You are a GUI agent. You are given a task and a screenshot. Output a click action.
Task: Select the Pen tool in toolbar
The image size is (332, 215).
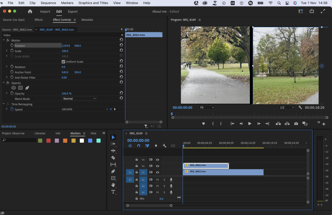[x=113, y=171]
